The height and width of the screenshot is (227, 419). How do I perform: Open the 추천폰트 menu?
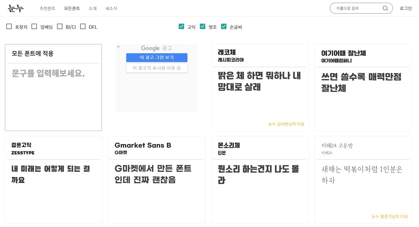[x=48, y=8]
